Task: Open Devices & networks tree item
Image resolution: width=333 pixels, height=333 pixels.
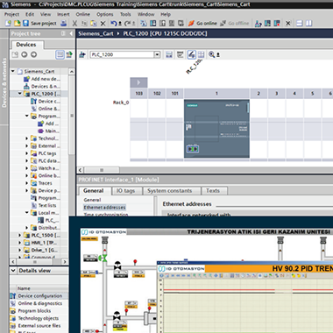Action: click(x=42, y=86)
